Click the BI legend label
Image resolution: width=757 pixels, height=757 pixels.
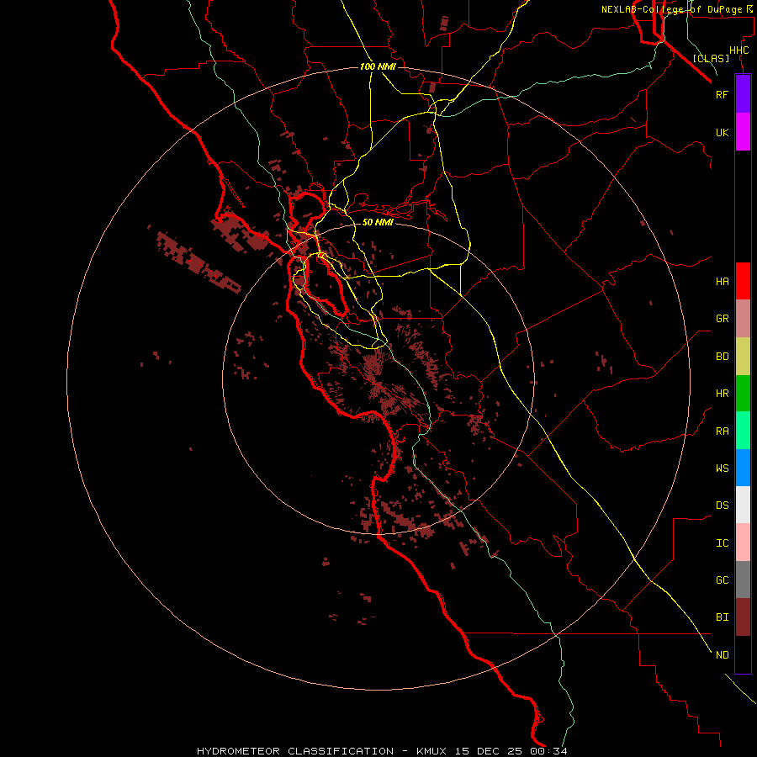[722, 617]
